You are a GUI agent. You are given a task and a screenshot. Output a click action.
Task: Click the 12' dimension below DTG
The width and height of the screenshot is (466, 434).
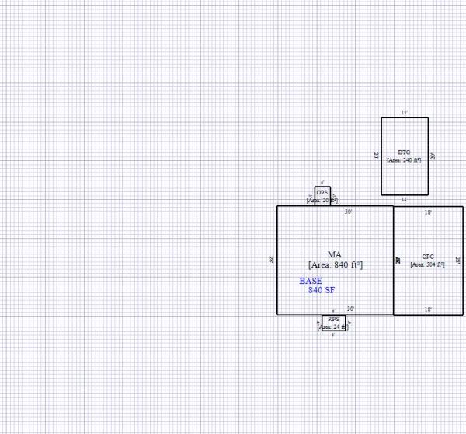coord(404,199)
